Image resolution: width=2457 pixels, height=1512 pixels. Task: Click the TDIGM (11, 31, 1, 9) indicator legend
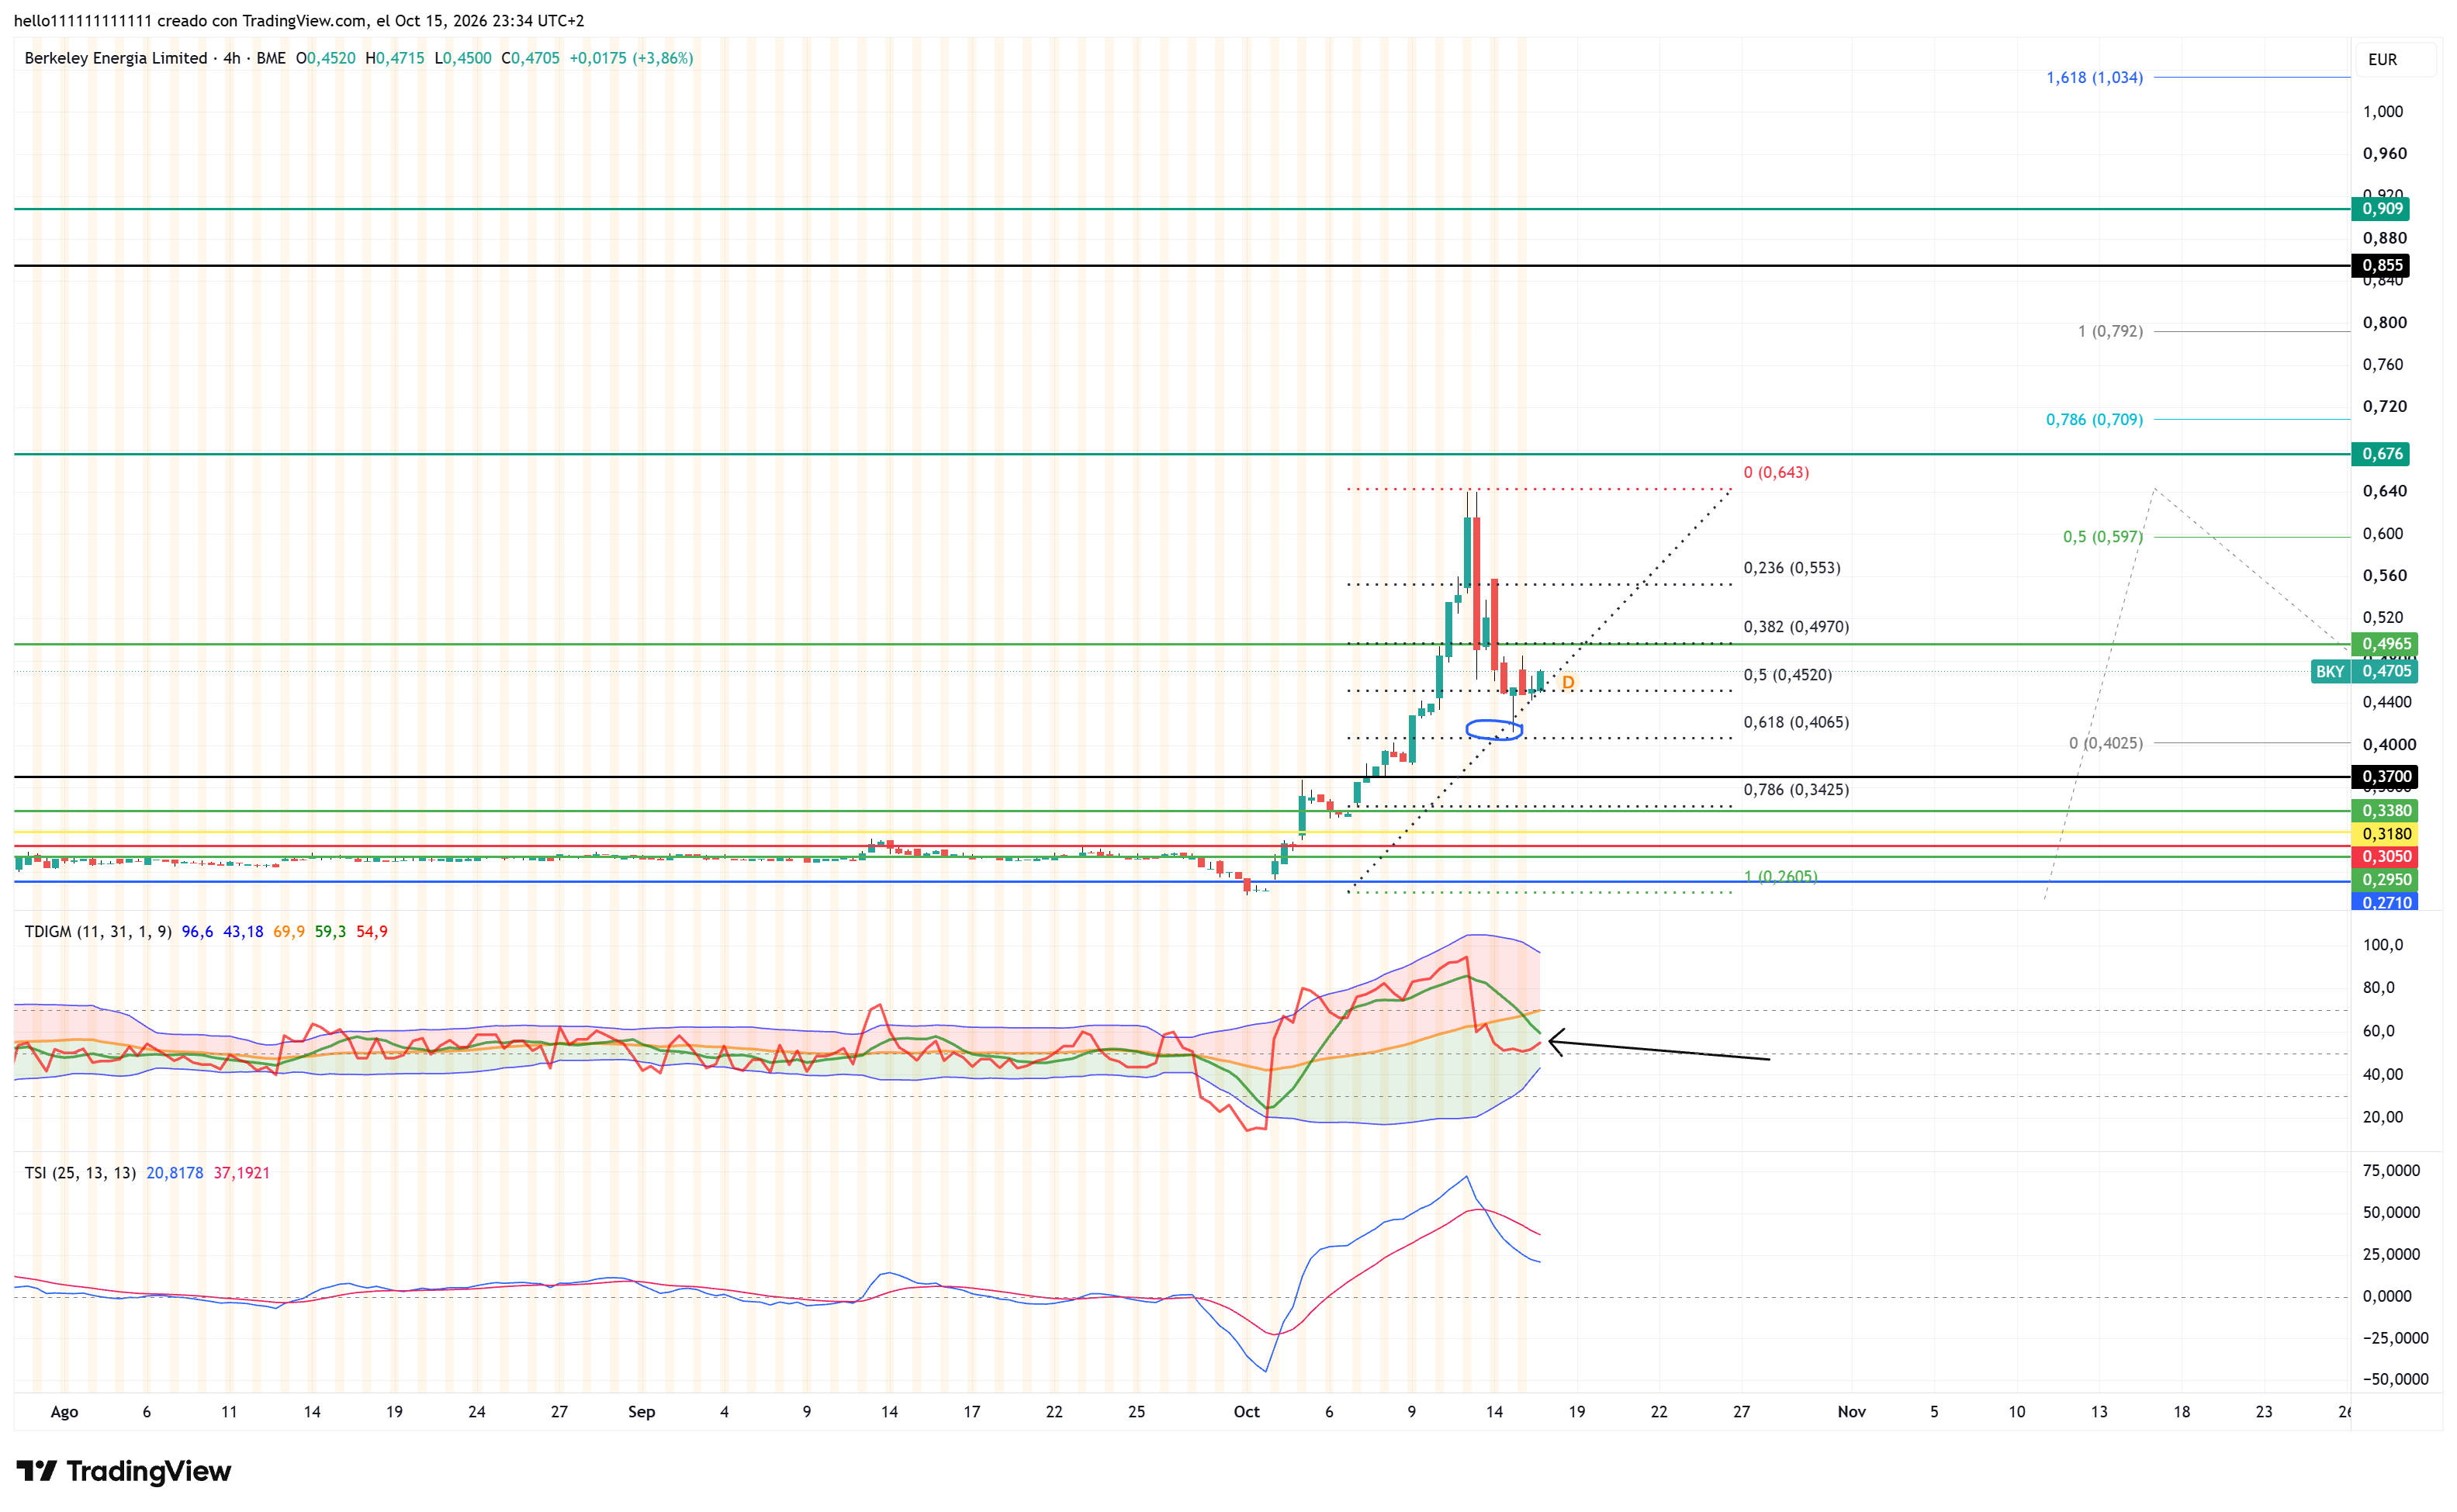[x=98, y=931]
